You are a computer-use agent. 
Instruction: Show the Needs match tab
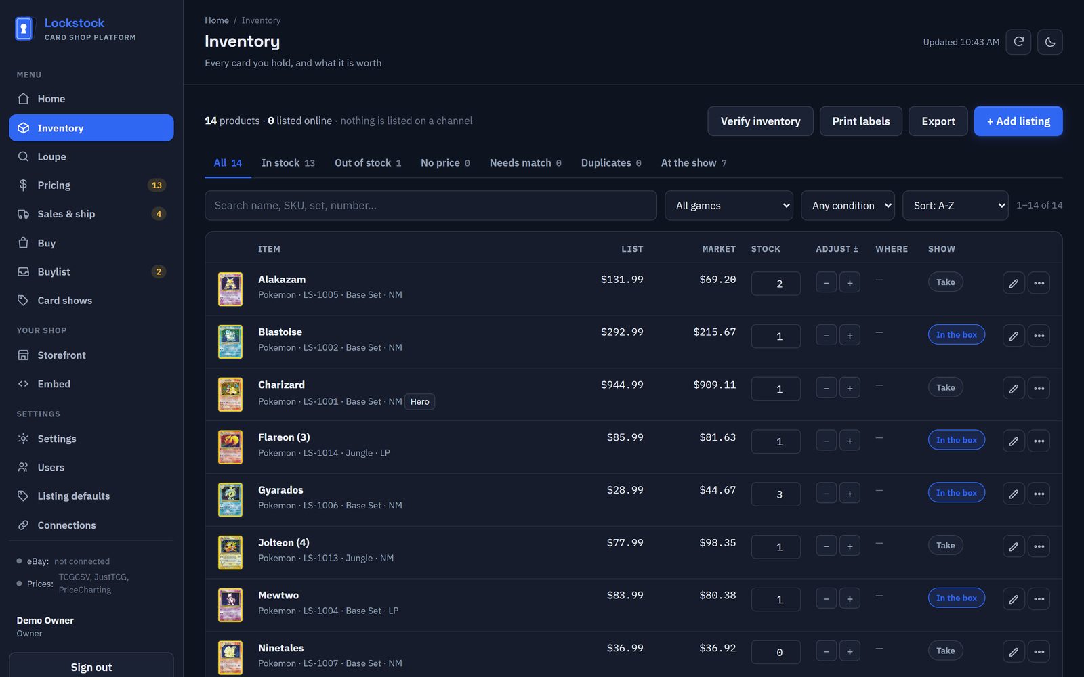tap(526, 163)
